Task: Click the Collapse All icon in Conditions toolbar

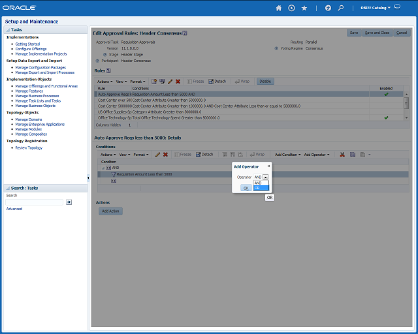Action: pos(233,155)
